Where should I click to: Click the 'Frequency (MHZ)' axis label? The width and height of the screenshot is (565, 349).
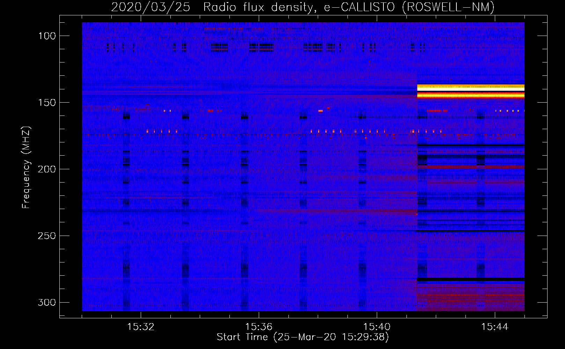(x=26, y=168)
